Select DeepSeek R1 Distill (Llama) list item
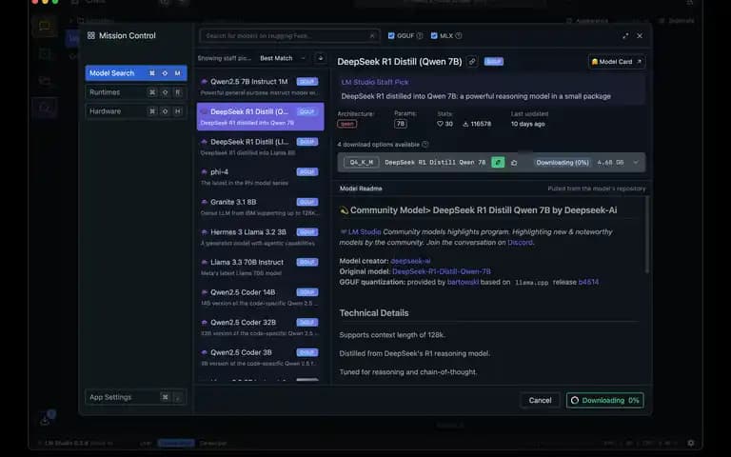Image resolution: width=731 pixels, height=457 pixels. [260, 147]
